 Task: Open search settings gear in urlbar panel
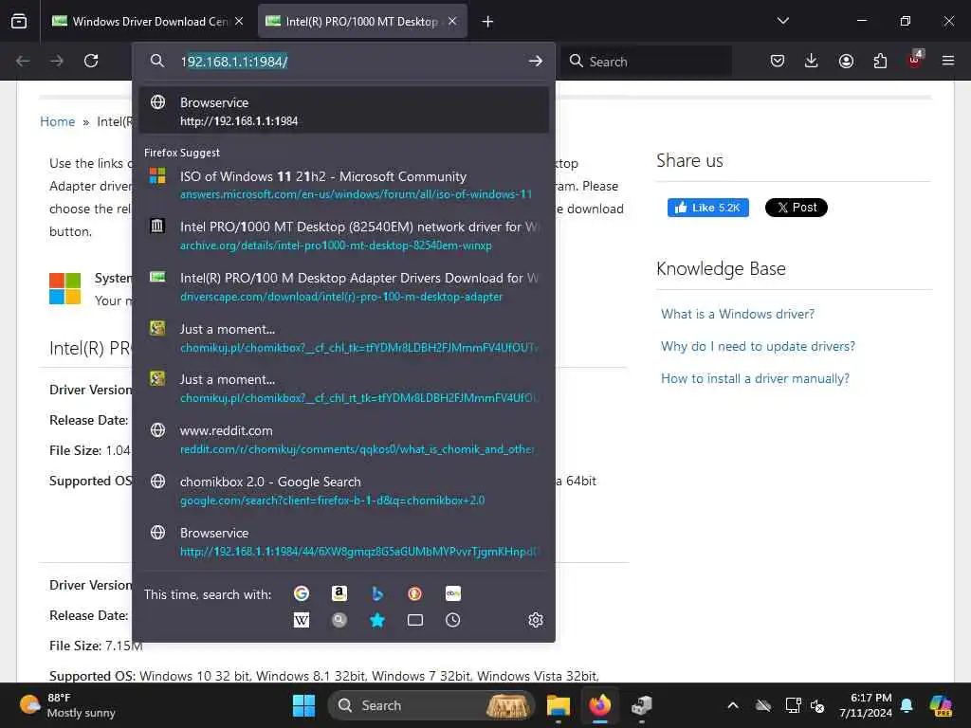pyautogui.click(x=536, y=620)
